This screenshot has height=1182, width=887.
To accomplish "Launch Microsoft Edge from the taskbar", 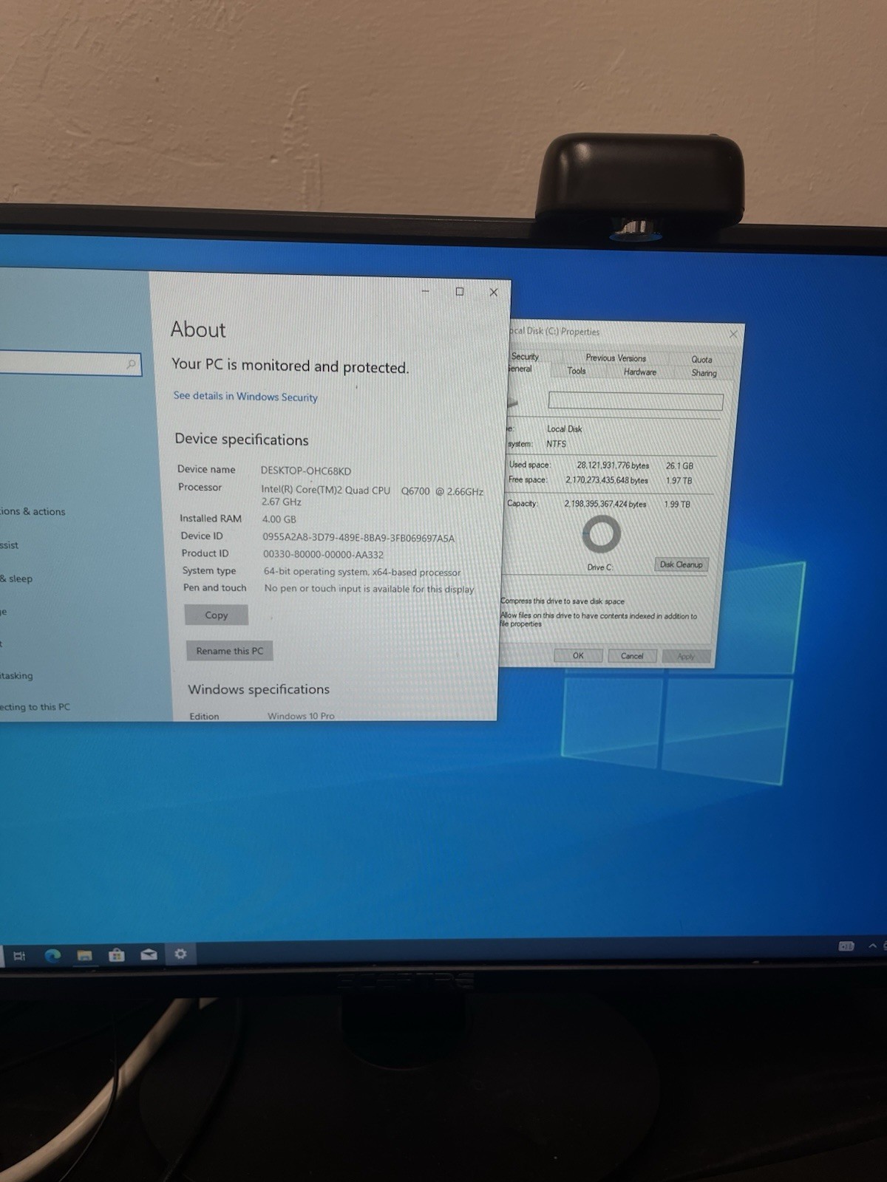I will pyautogui.click(x=52, y=955).
